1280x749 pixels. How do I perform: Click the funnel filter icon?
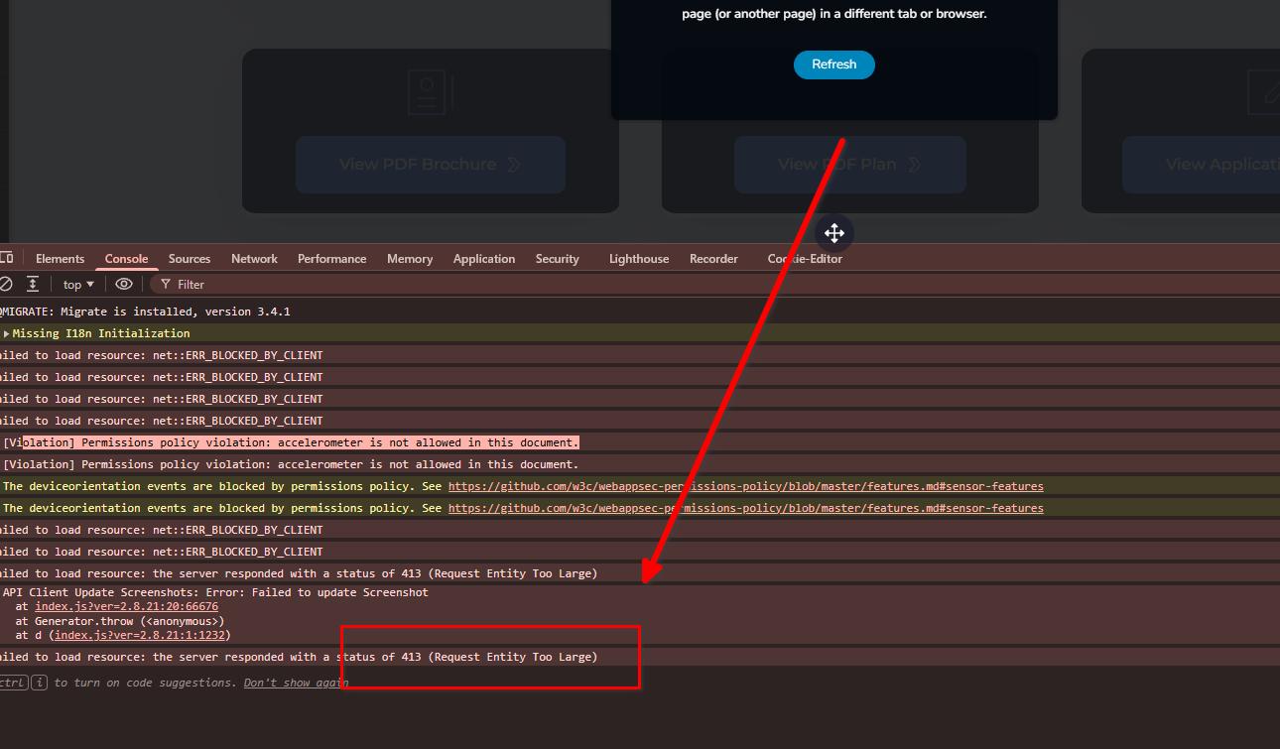coord(166,284)
